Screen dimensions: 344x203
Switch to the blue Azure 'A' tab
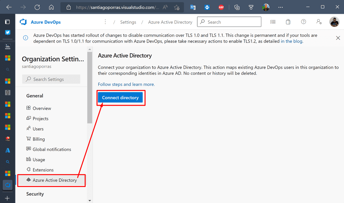pos(8,150)
